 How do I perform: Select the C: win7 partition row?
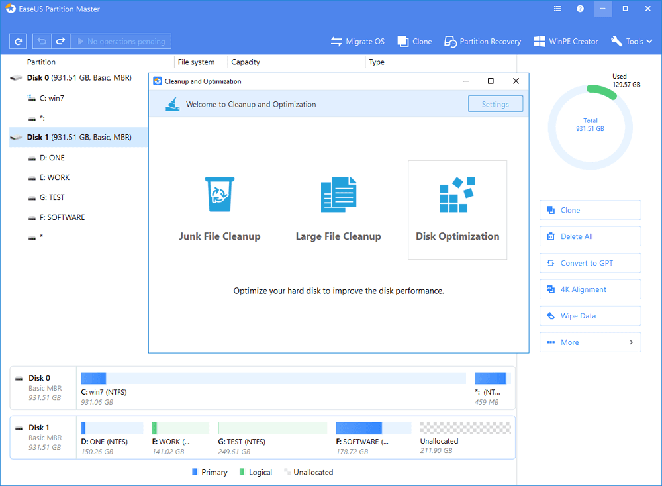pos(79,98)
